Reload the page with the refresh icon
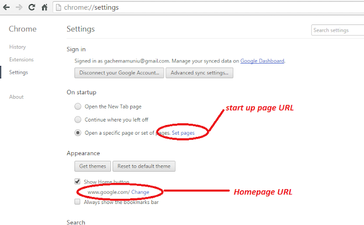Image resolution: width=364 pixels, height=225 pixels. pyautogui.click(x=32, y=7)
